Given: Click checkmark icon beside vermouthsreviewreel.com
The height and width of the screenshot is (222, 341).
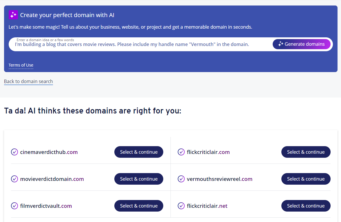Looking at the screenshot, I should pyautogui.click(x=181, y=179).
